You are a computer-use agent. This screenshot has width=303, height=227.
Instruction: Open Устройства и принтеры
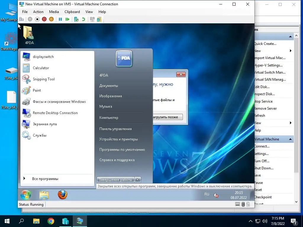118,139
